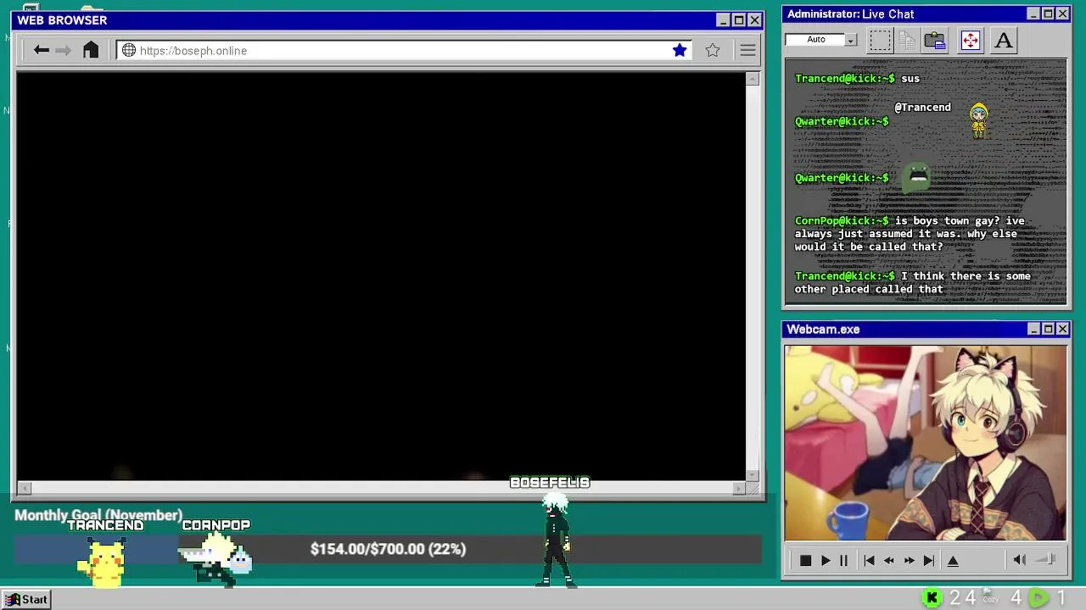Stop playback in Webcam.exe
Screen dimensions: 1086x610
[805, 560]
